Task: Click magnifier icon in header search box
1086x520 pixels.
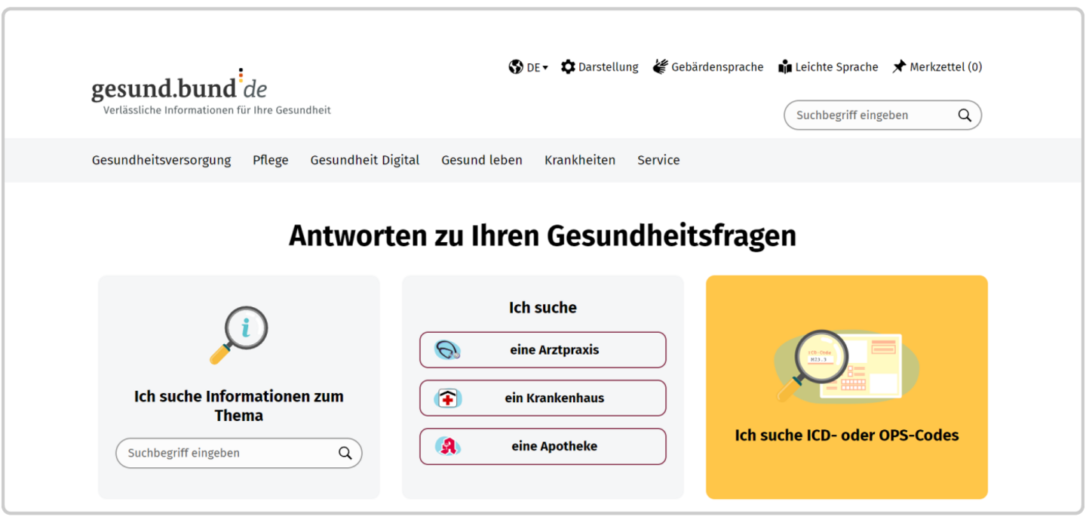Action: (964, 115)
